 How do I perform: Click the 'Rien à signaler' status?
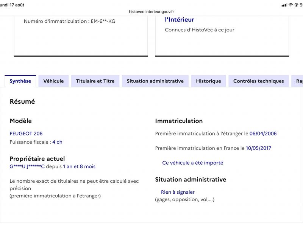pyautogui.click(x=178, y=192)
